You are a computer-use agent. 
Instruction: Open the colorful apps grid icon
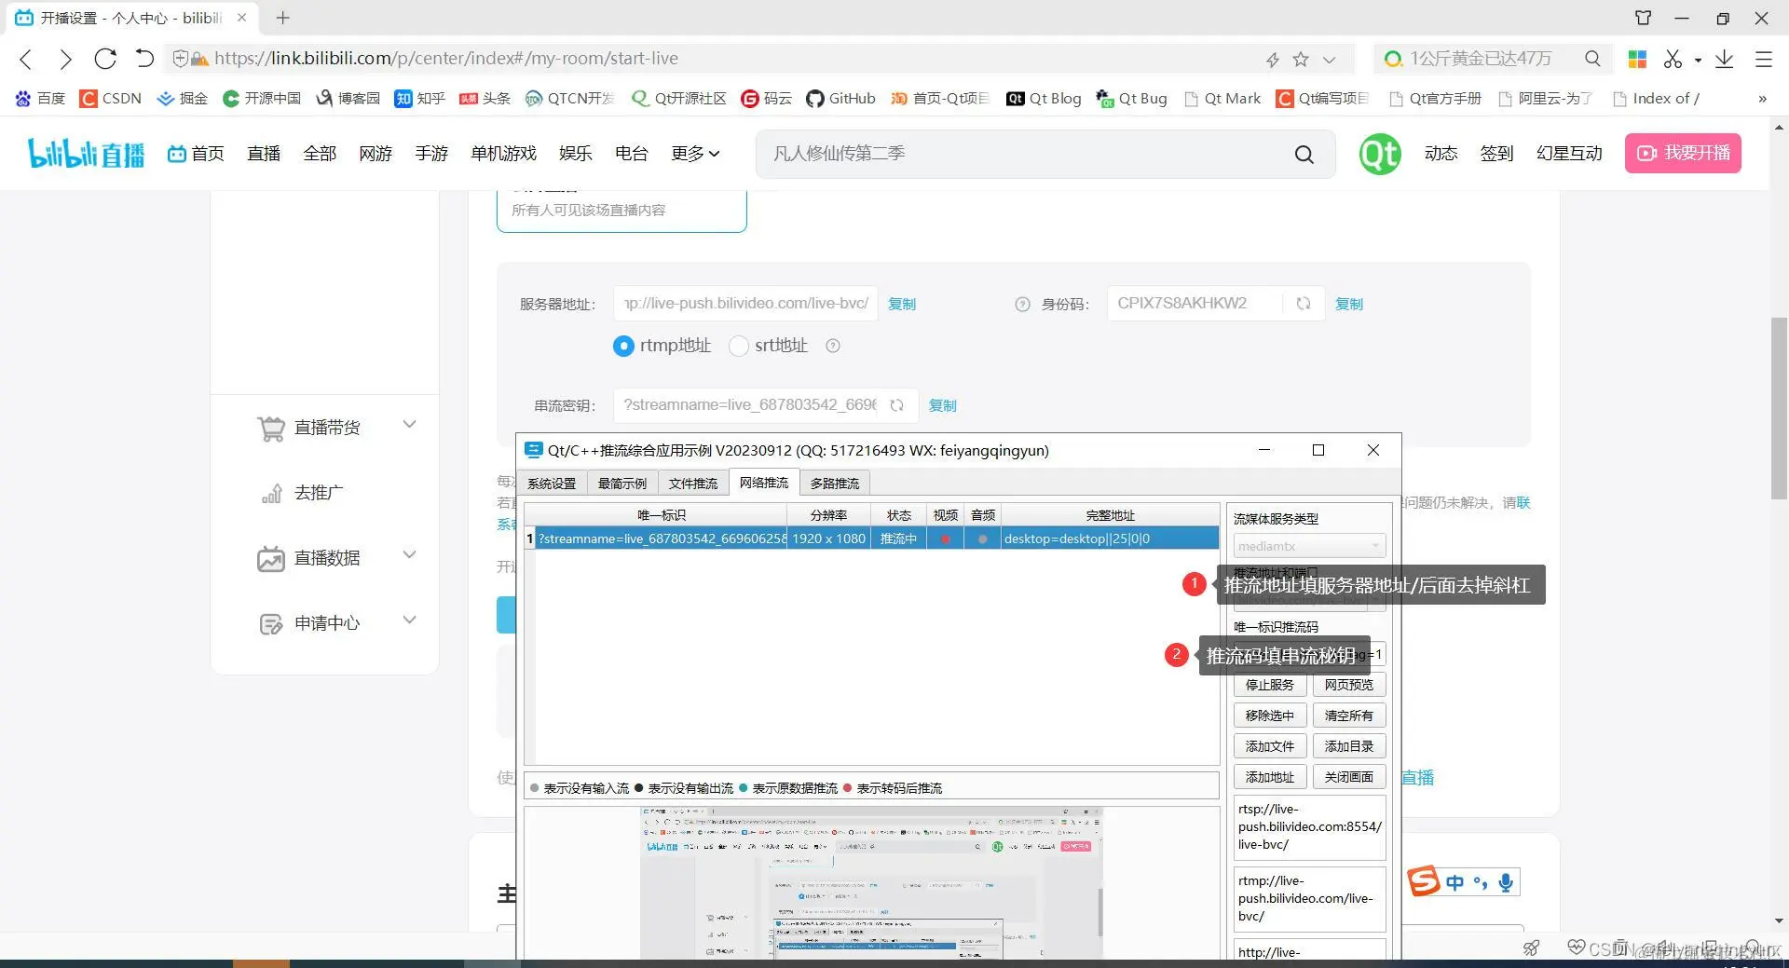tap(1637, 59)
